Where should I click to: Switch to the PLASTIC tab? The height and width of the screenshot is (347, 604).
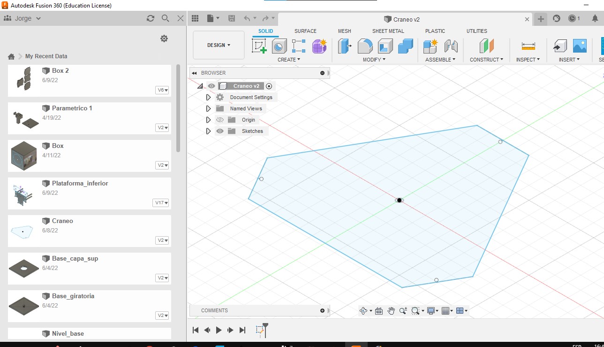click(x=435, y=31)
